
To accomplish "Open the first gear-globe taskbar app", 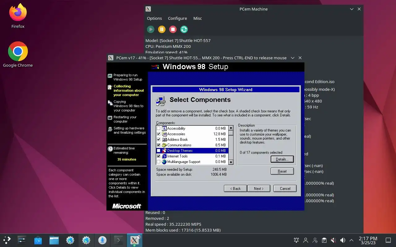I will (70, 240).
